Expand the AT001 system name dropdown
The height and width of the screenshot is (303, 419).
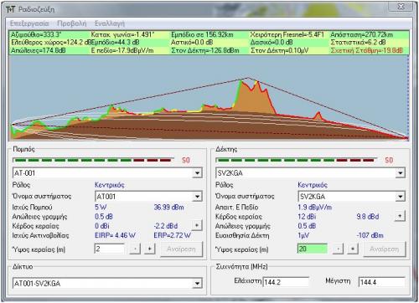click(197, 197)
